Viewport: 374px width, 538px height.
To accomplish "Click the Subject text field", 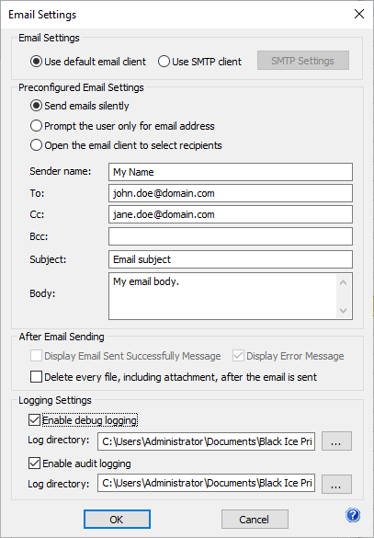I will (231, 259).
